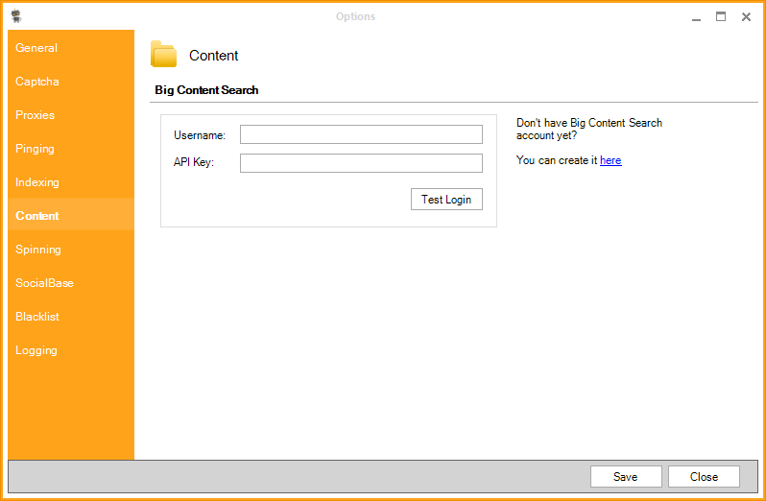The height and width of the screenshot is (501, 766).
Task: Click the 'Options' window title
Action: (355, 16)
